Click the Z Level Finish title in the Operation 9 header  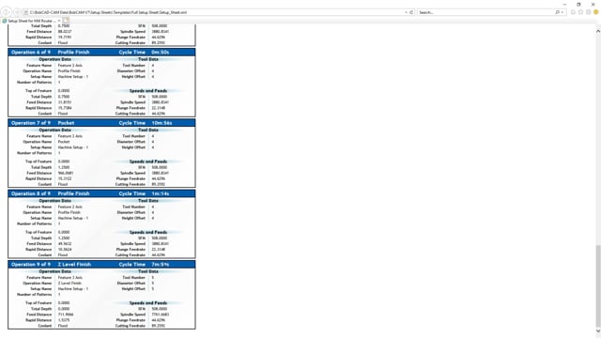[74, 265]
